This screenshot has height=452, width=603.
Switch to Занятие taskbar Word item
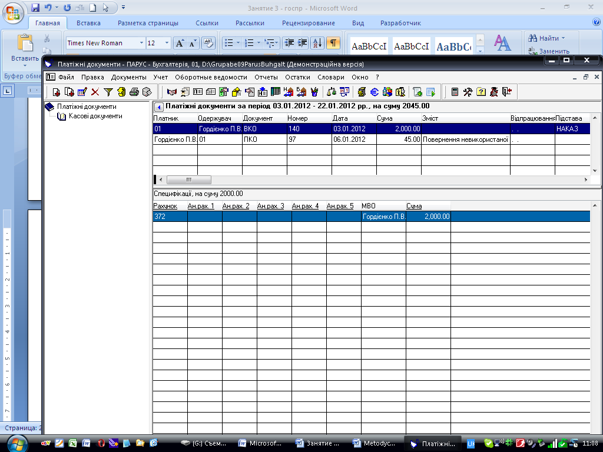[317, 443]
